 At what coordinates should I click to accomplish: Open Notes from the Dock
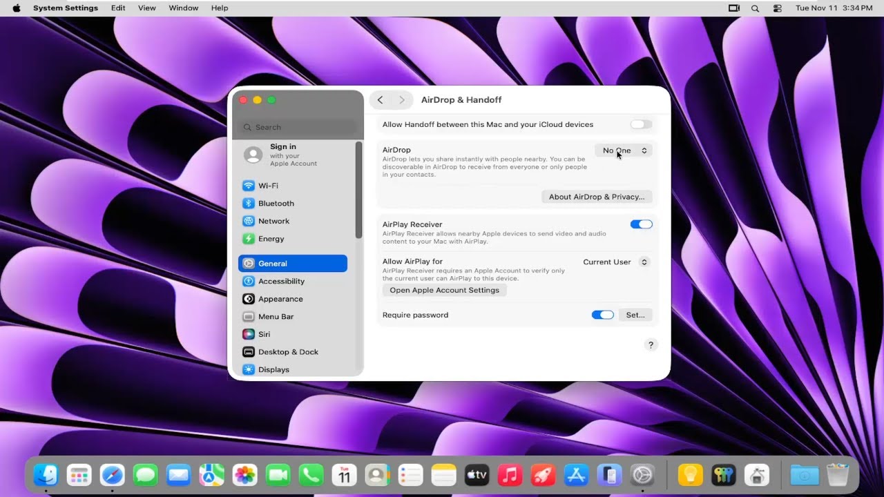coord(443,475)
